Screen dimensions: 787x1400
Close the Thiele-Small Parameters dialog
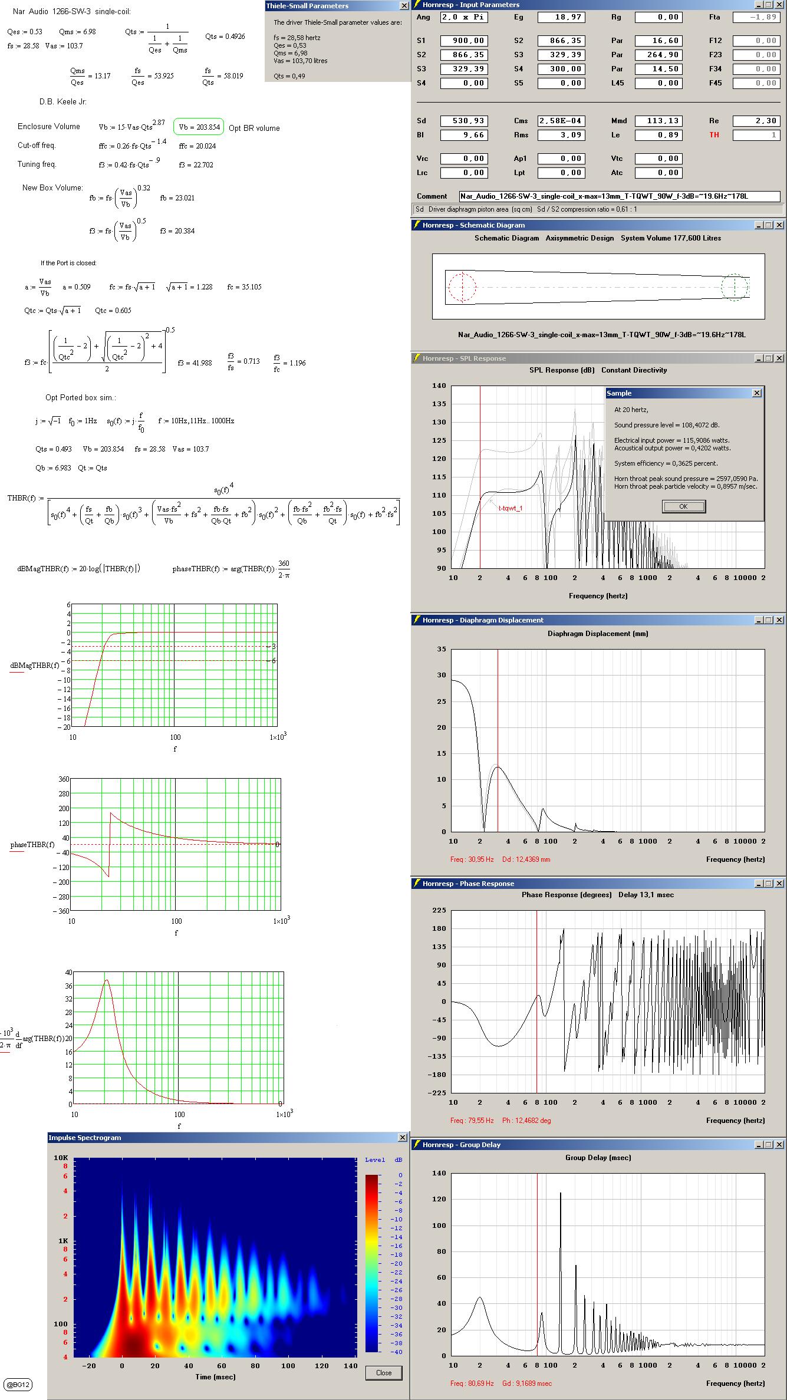404,6
